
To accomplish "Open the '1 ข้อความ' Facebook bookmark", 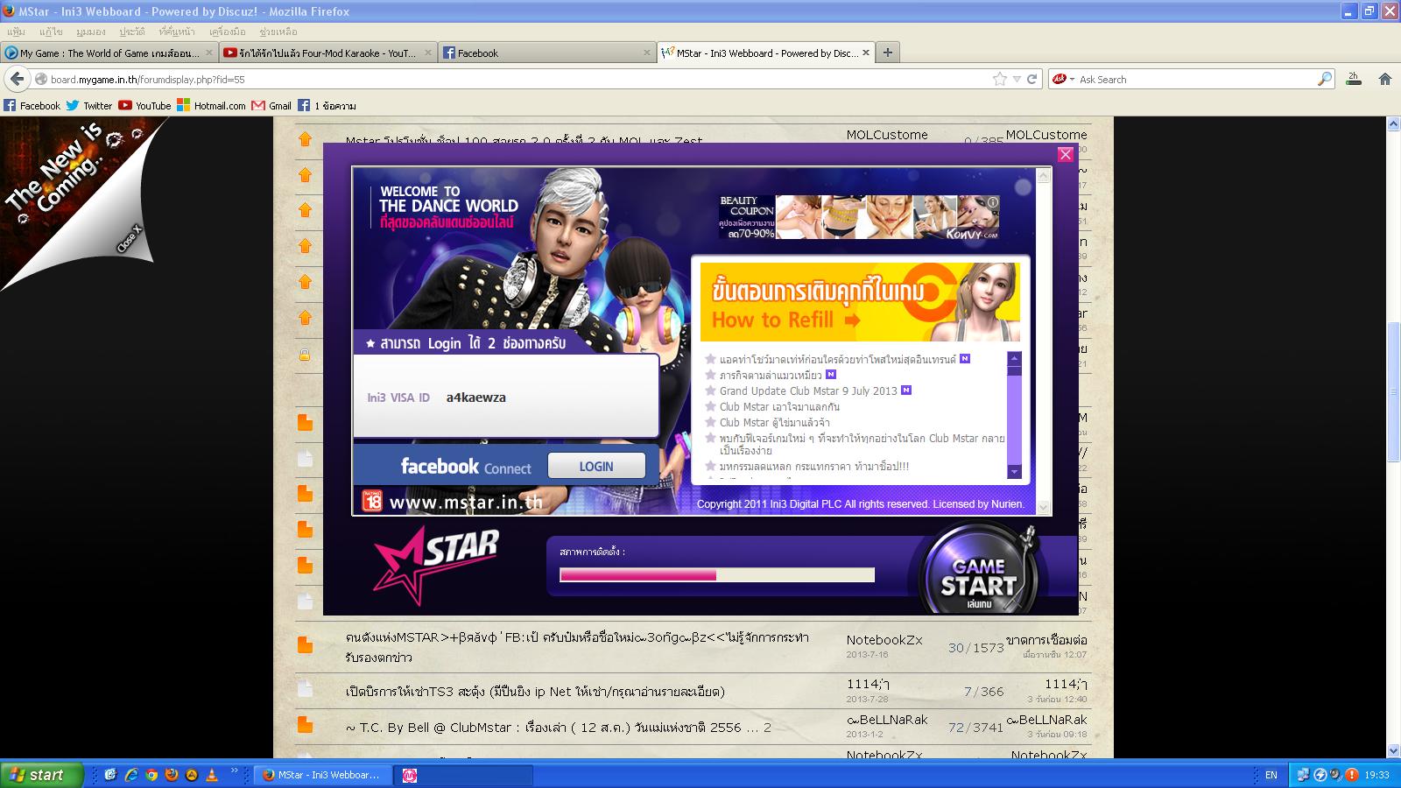I will tap(327, 105).
